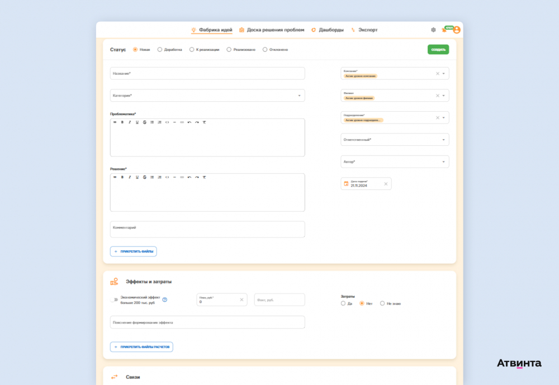Click the Прикрепить файлы button

point(134,251)
